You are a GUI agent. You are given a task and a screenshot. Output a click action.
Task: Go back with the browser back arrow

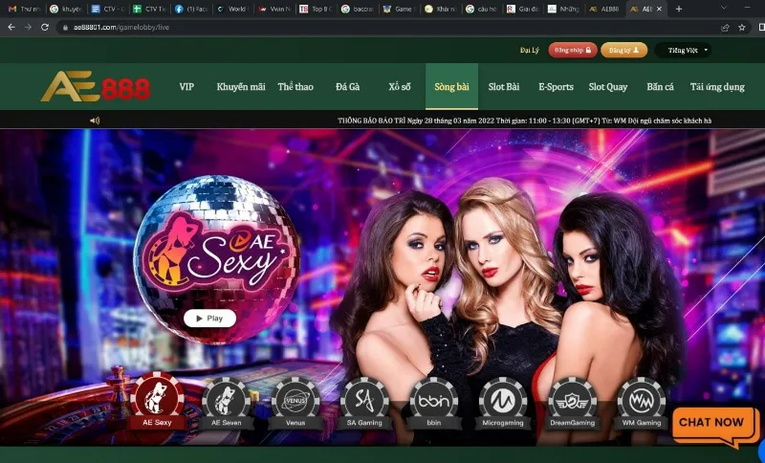[11, 28]
